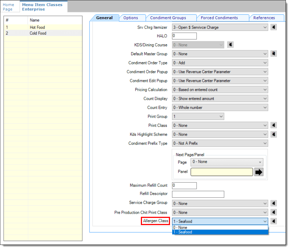290x249 pixels.
Task: Open the Service Charge Group dropdown
Action: 220,203
